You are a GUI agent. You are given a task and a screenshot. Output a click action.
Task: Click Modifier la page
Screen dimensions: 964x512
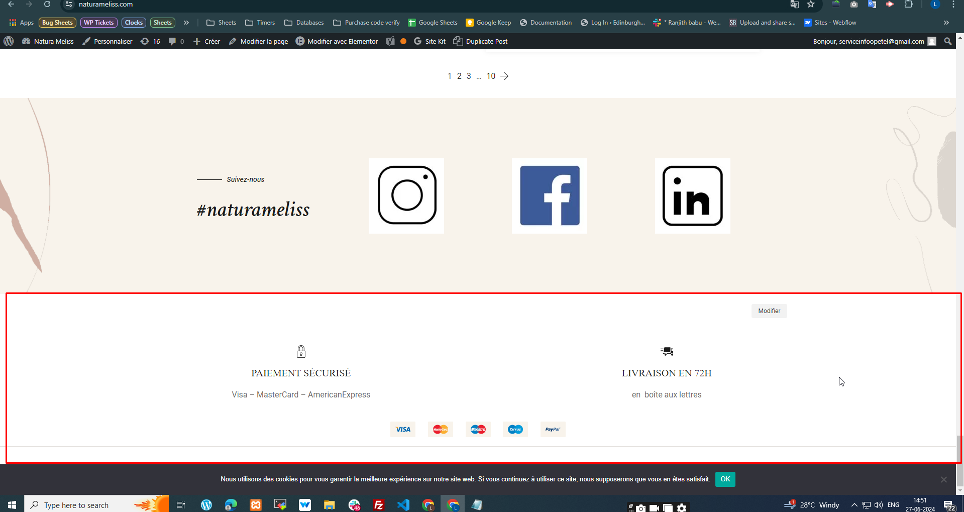point(258,41)
